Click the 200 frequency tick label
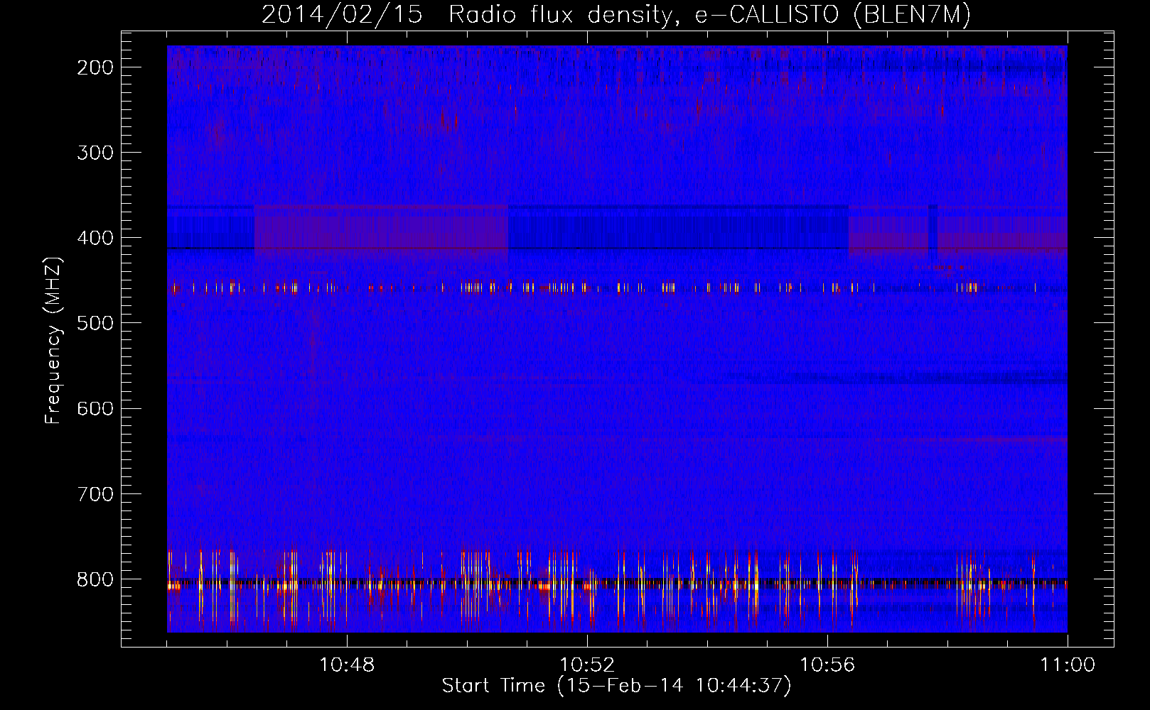This screenshot has width=1150, height=710. click(x=95, y=67)
